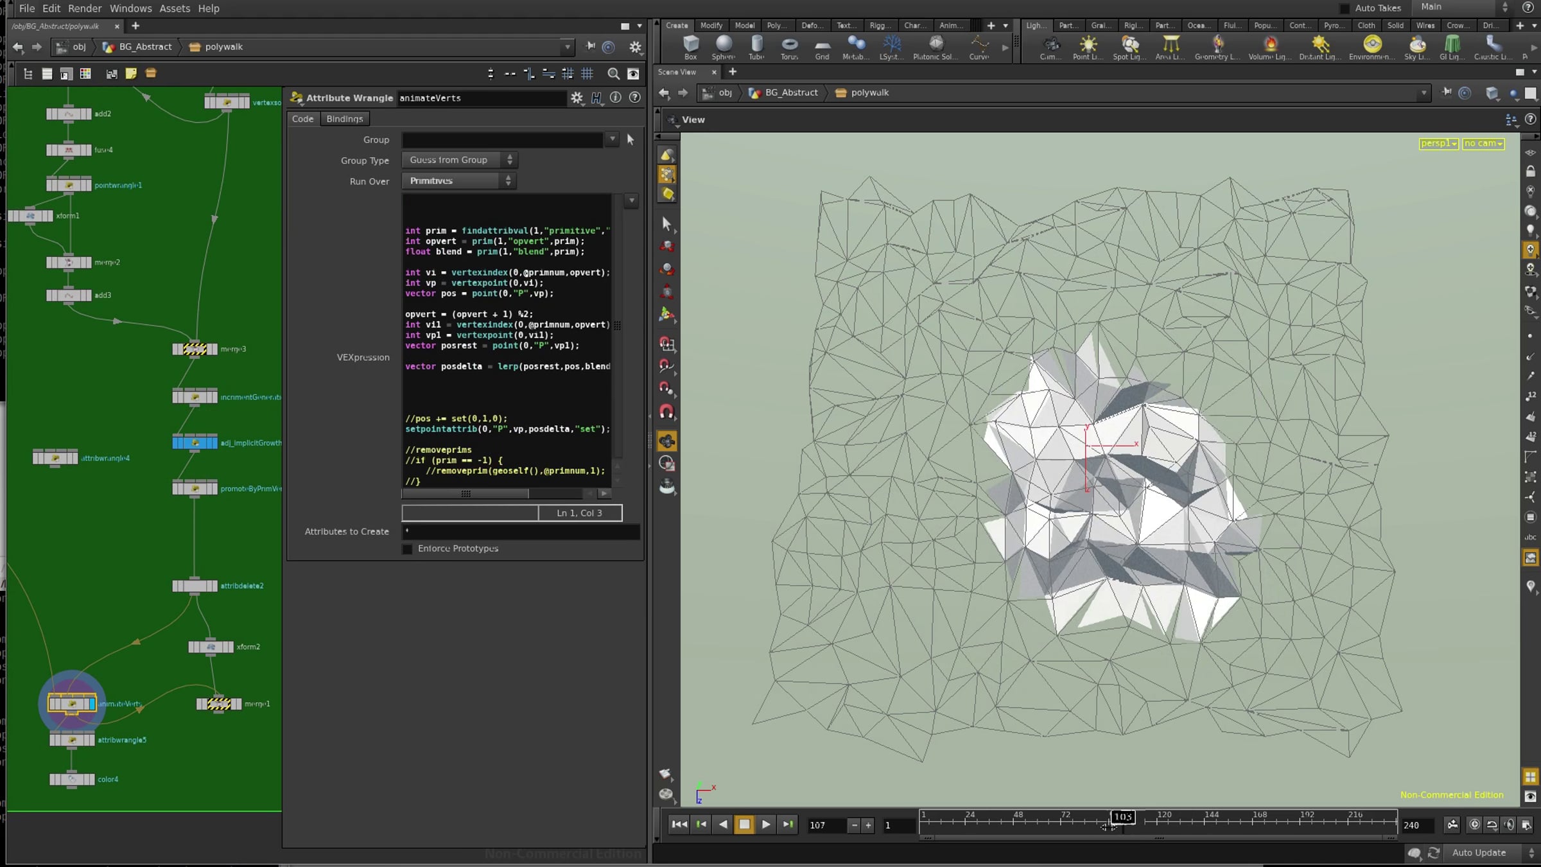
Task: Open the Run Over dropdown
Action: (460, 181)
